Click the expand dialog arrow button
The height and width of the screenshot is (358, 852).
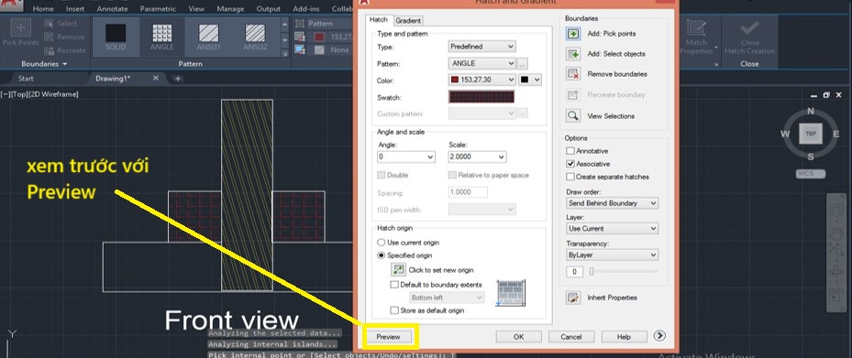coord(659,336)
